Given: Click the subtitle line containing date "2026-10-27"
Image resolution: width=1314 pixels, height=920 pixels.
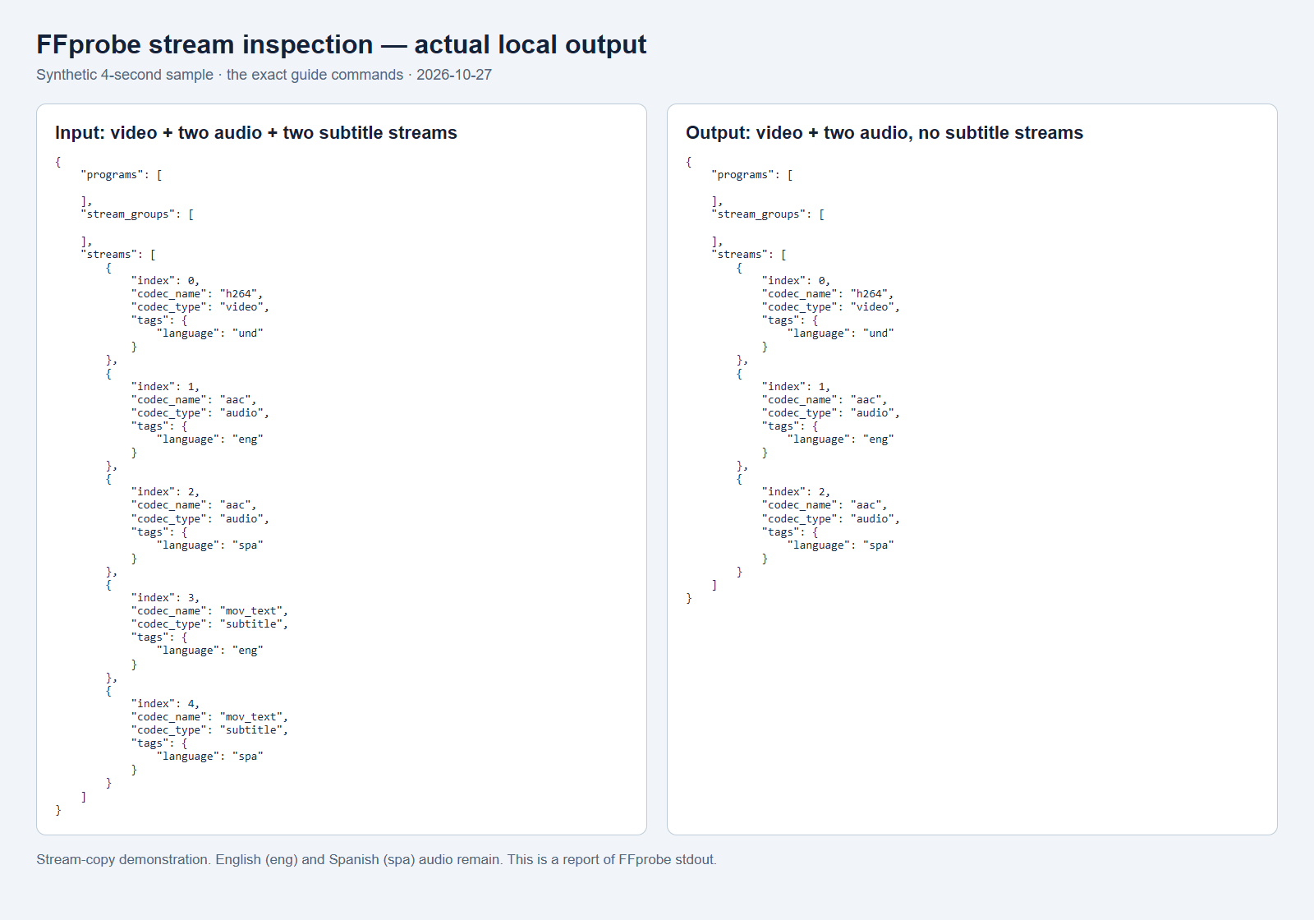Looking at the screenshot, I should click(264, 75).
